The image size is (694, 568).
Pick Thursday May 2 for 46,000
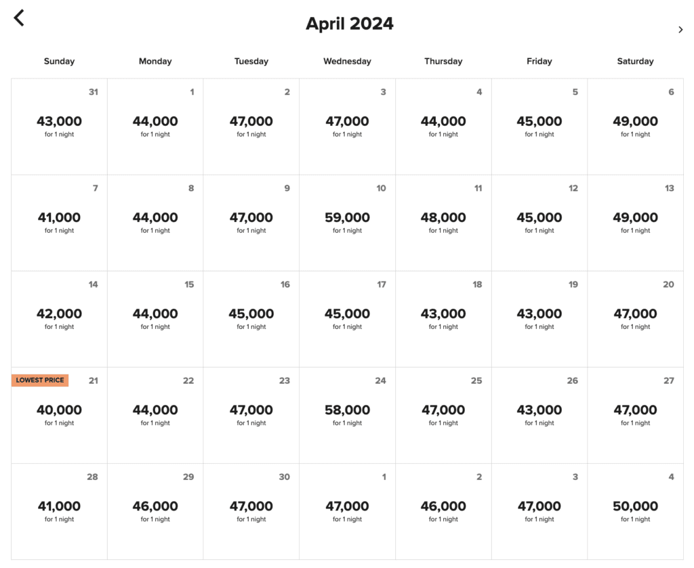pyautogui.click(x=443, y=510)
